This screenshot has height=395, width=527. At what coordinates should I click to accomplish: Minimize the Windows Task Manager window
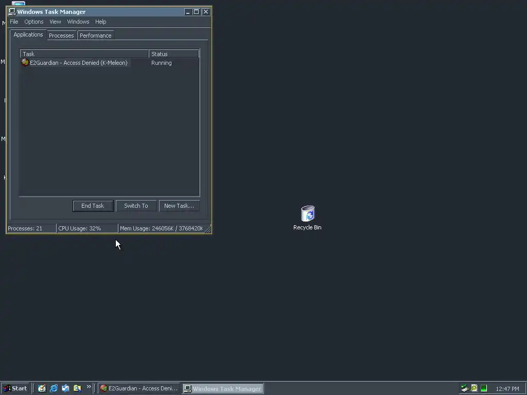click(x=187, y=12)
